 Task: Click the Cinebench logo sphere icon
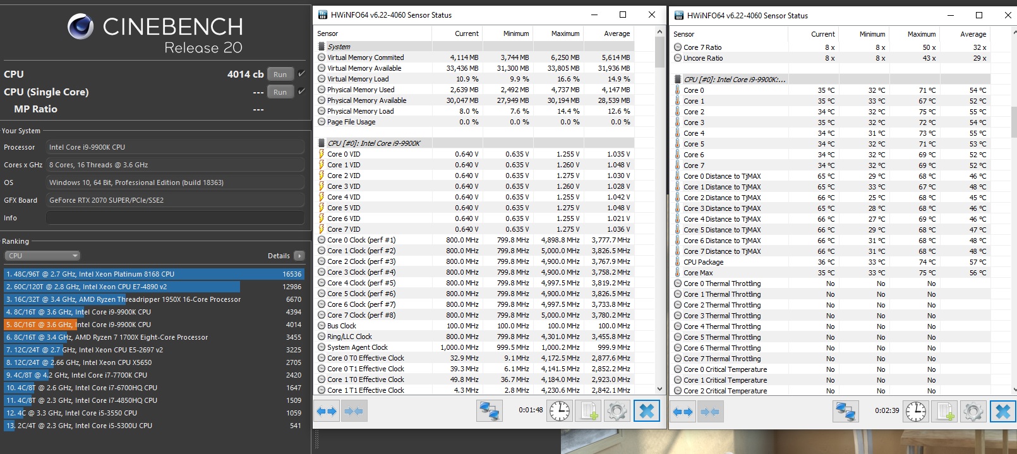81,27
